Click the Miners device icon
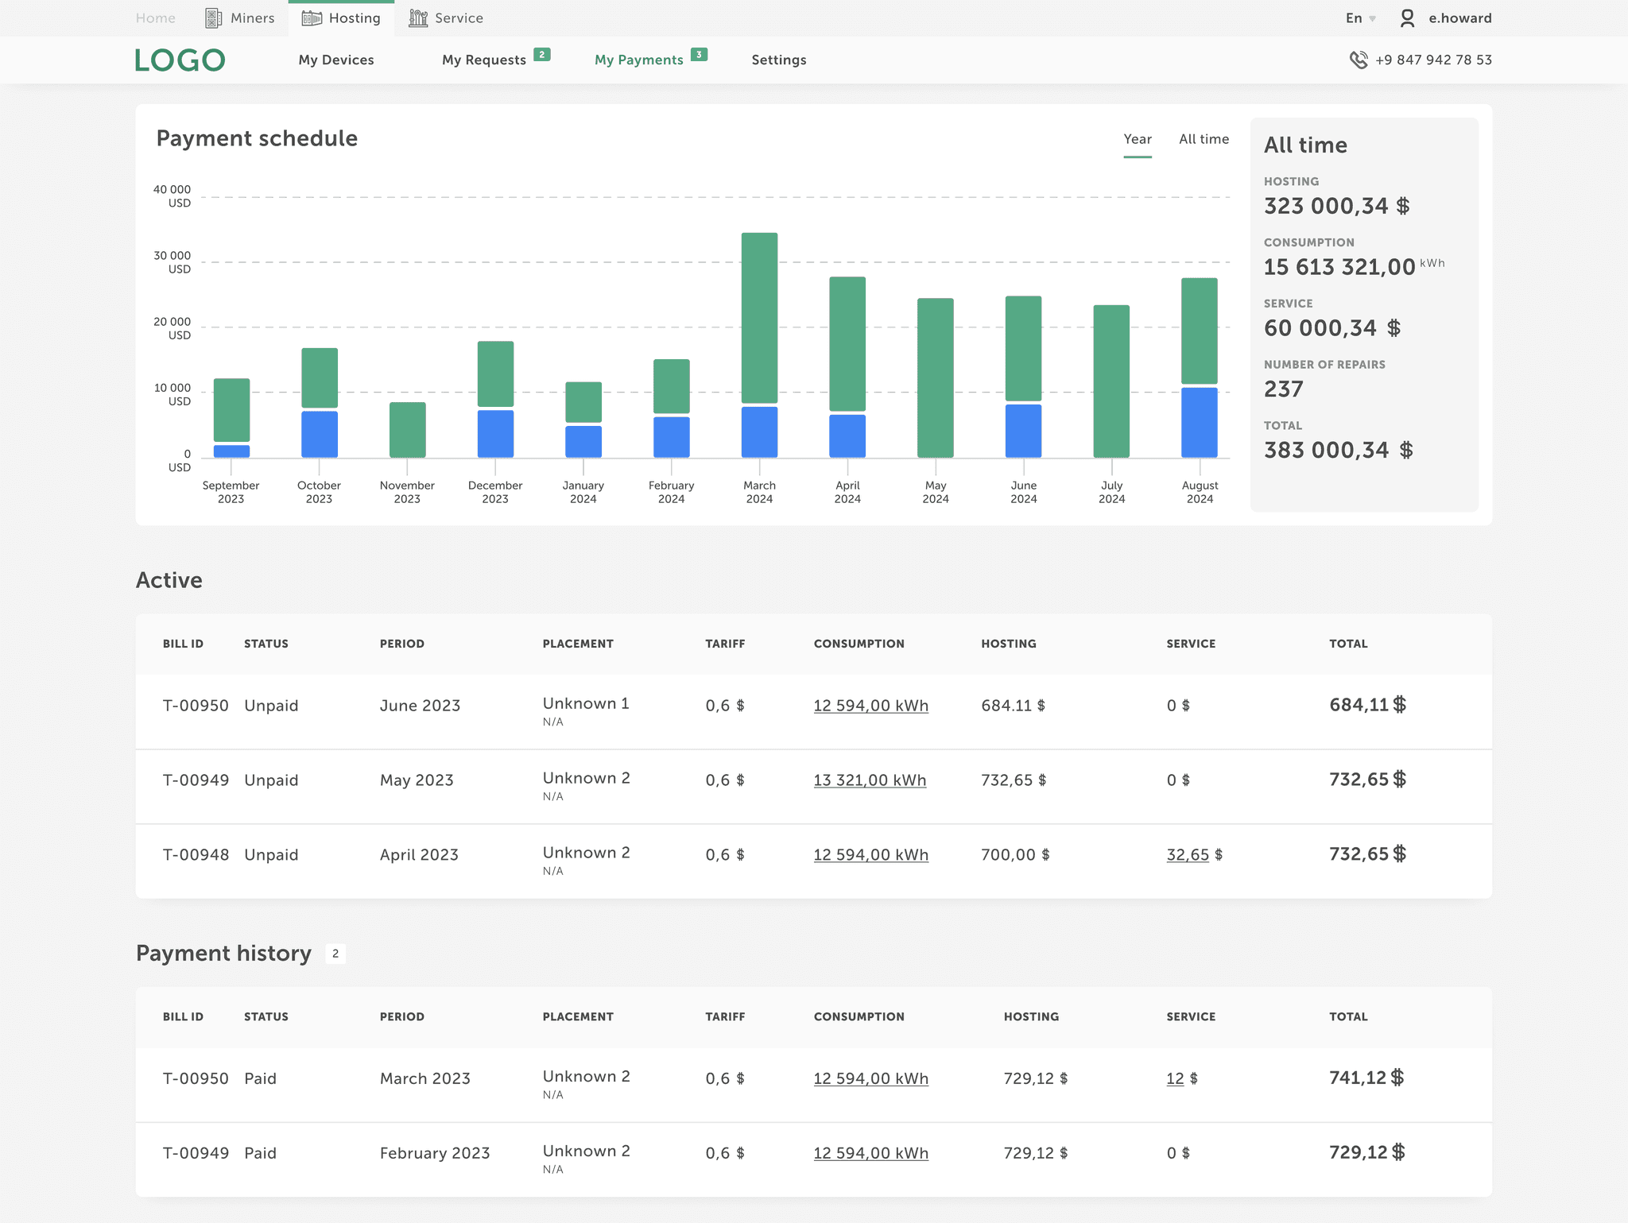 pyautogui.click(x=213, y=18)
